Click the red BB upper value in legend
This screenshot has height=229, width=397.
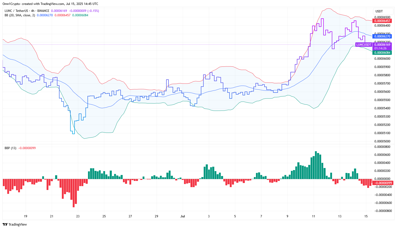(62, 15)
